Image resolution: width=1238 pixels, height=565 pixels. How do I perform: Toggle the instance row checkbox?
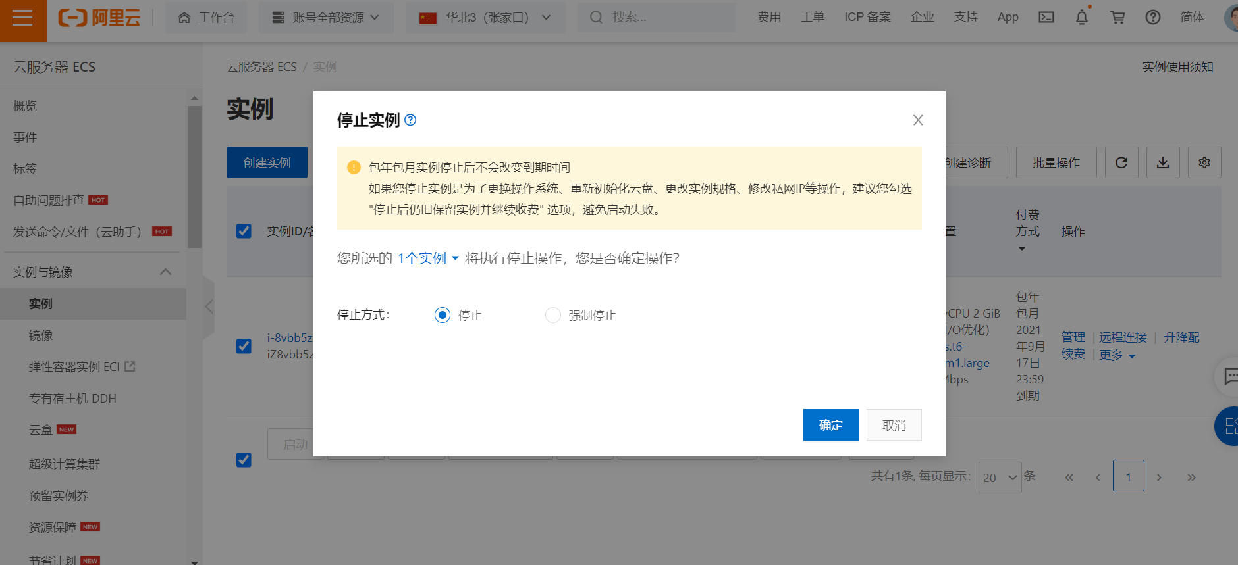[x=244, y=346]
